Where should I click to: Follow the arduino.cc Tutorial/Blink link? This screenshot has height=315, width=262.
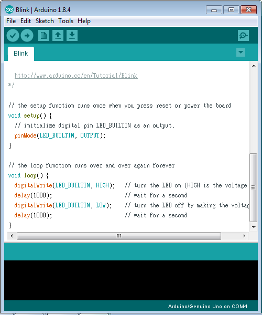76,76
